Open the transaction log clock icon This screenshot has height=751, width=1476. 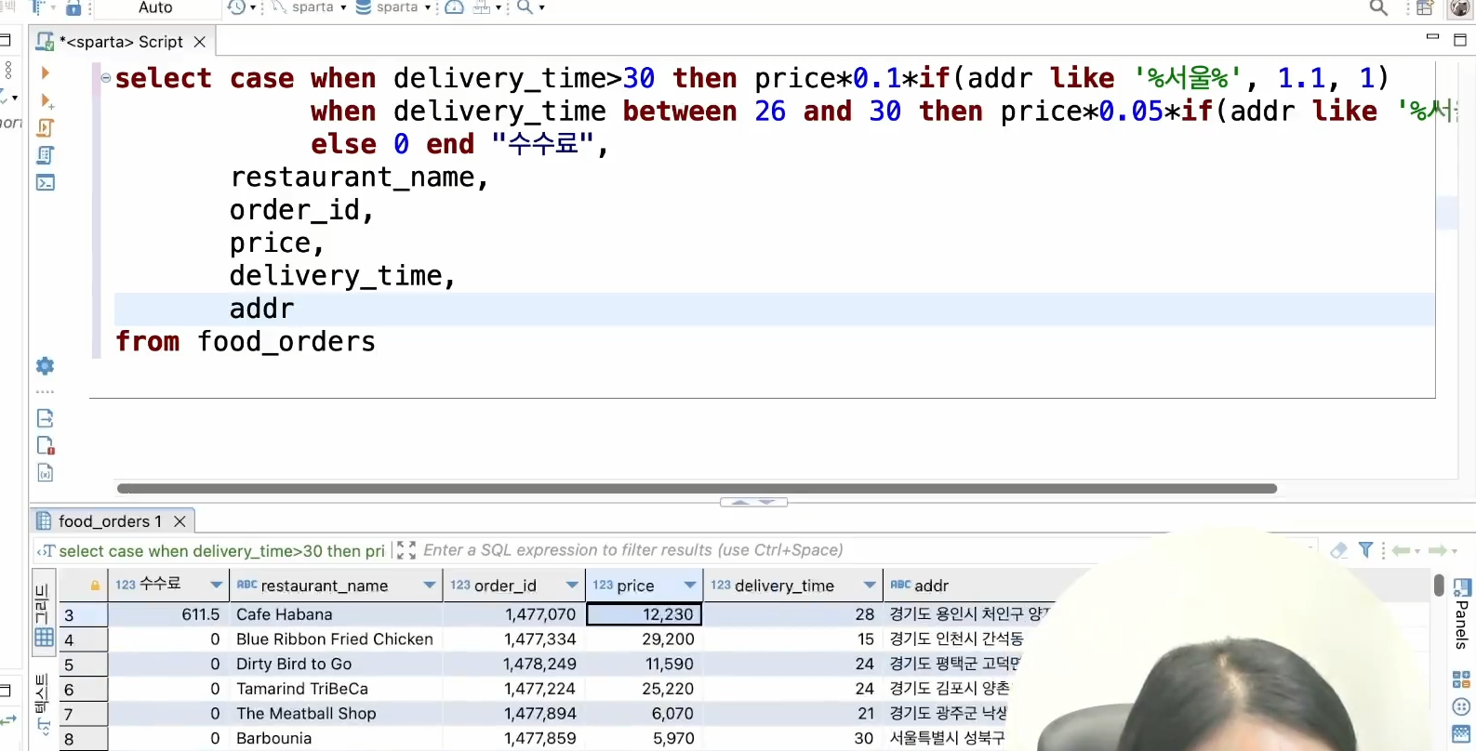click(237, 7)
